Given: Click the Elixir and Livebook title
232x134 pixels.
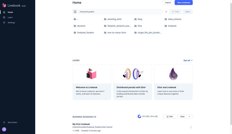Looking at the screenshot, I should (x=167, y=87).
